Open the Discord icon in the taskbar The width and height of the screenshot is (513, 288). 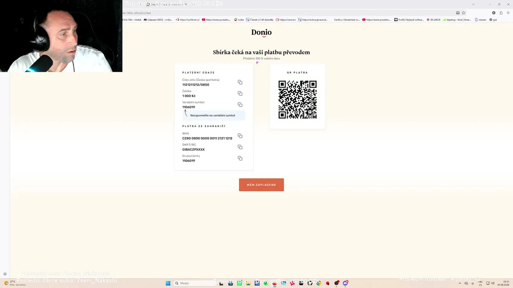click(345, 283)
